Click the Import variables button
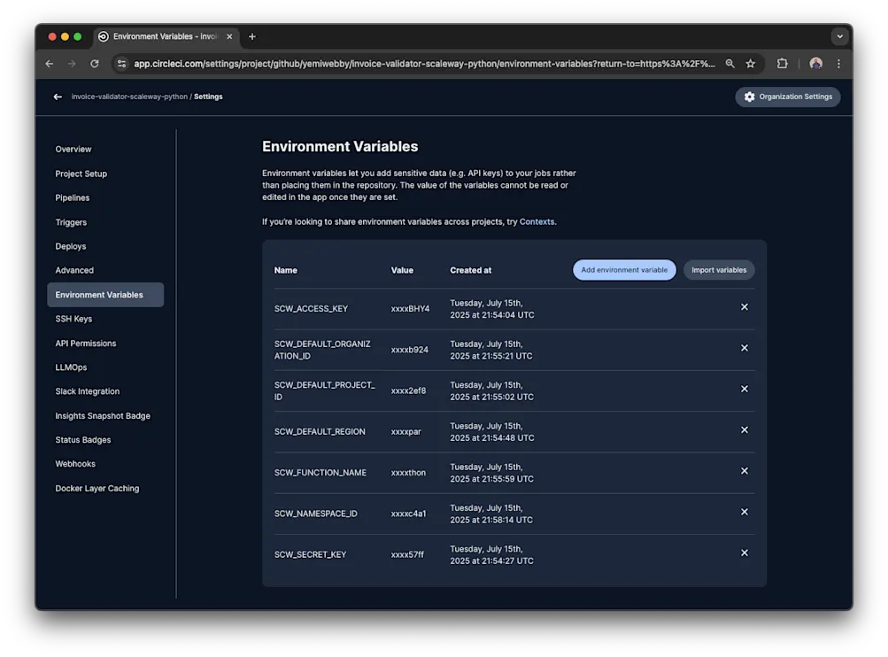 (718, 270)
